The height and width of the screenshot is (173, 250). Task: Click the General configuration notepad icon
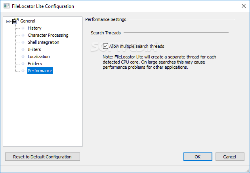point(15,21)
